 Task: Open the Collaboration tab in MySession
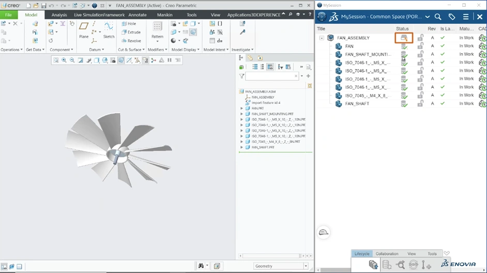pos(387,253)
